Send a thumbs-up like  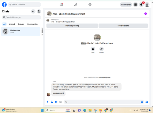coord(147,102)
